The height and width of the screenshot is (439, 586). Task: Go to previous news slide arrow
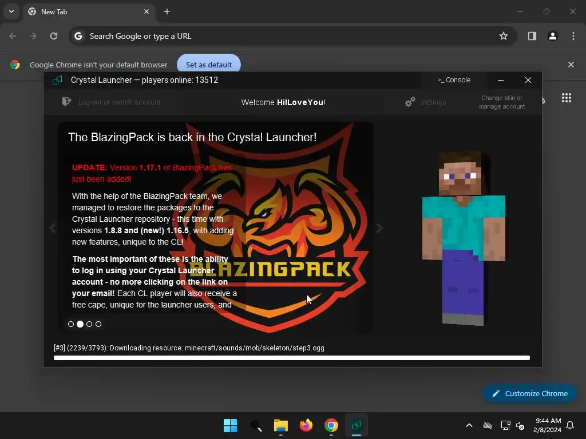click(52, 228)
